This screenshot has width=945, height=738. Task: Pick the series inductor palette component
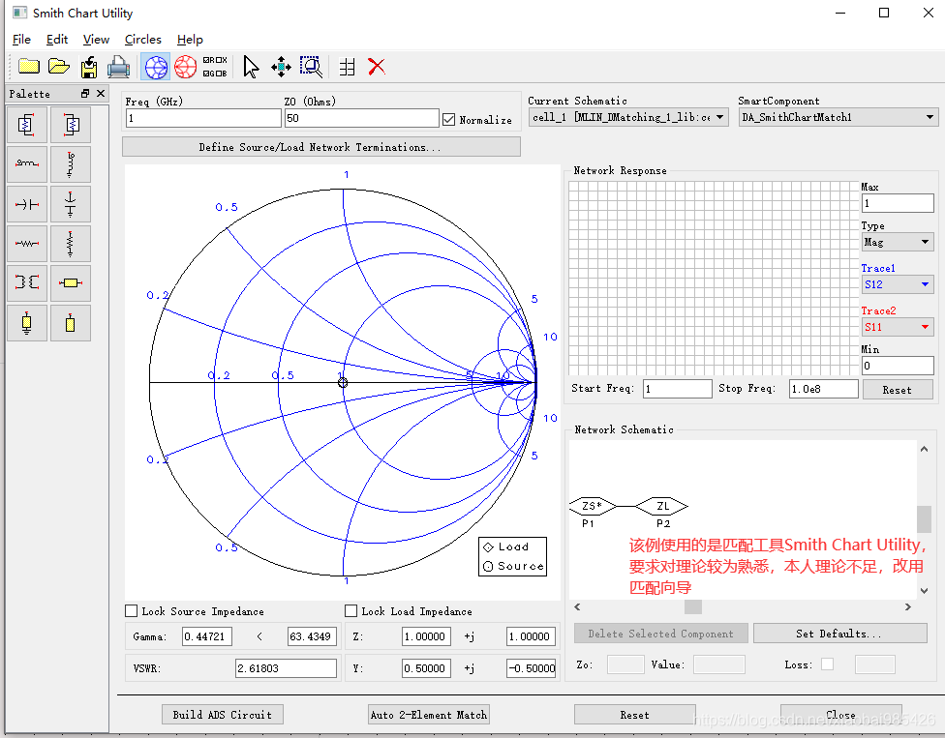[x=26, y=163]
